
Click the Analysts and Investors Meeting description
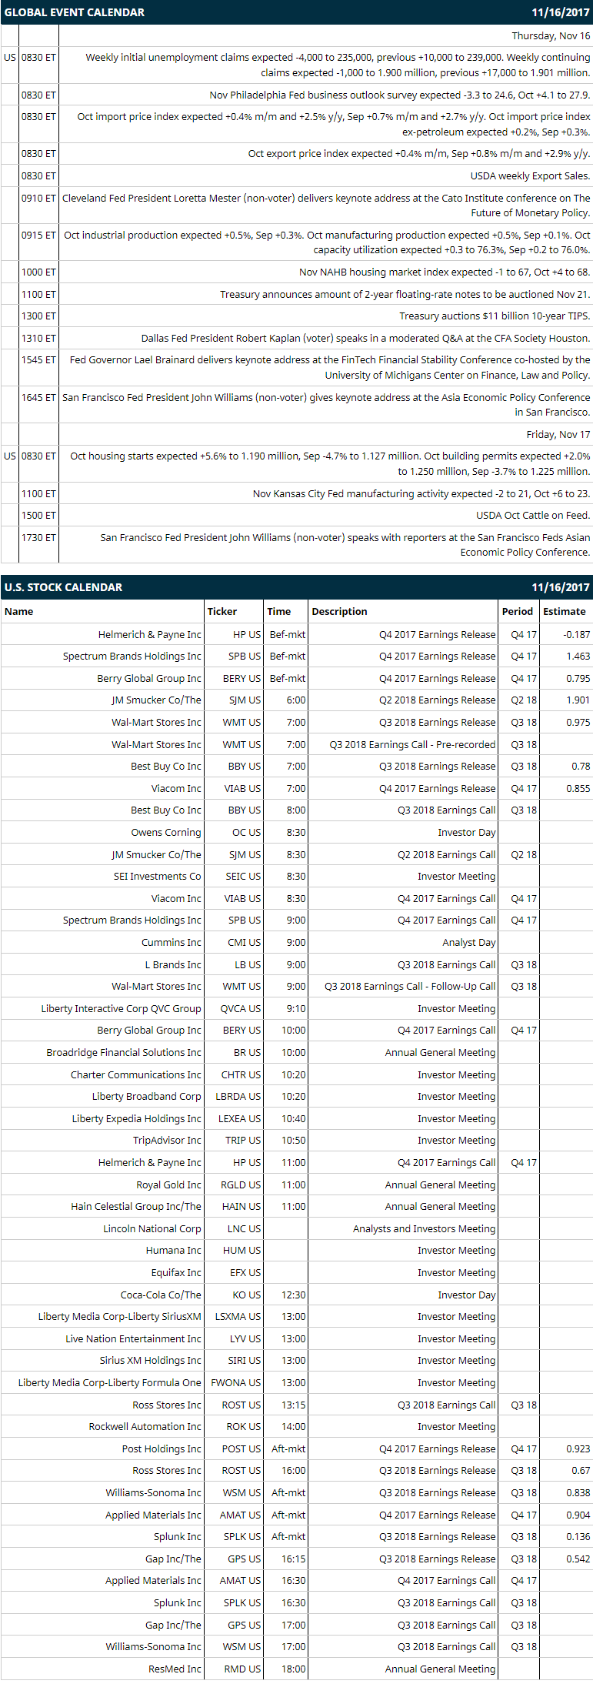pyautogui.click(x=425, y=1228)
